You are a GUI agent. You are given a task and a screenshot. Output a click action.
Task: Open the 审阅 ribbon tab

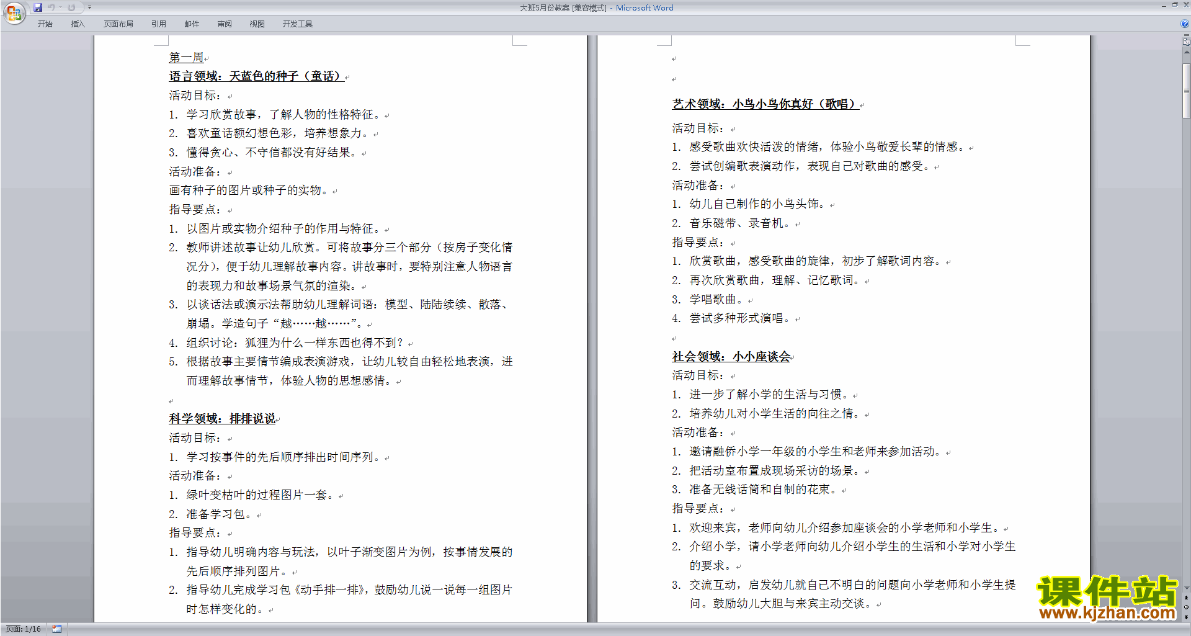[225, 24]
